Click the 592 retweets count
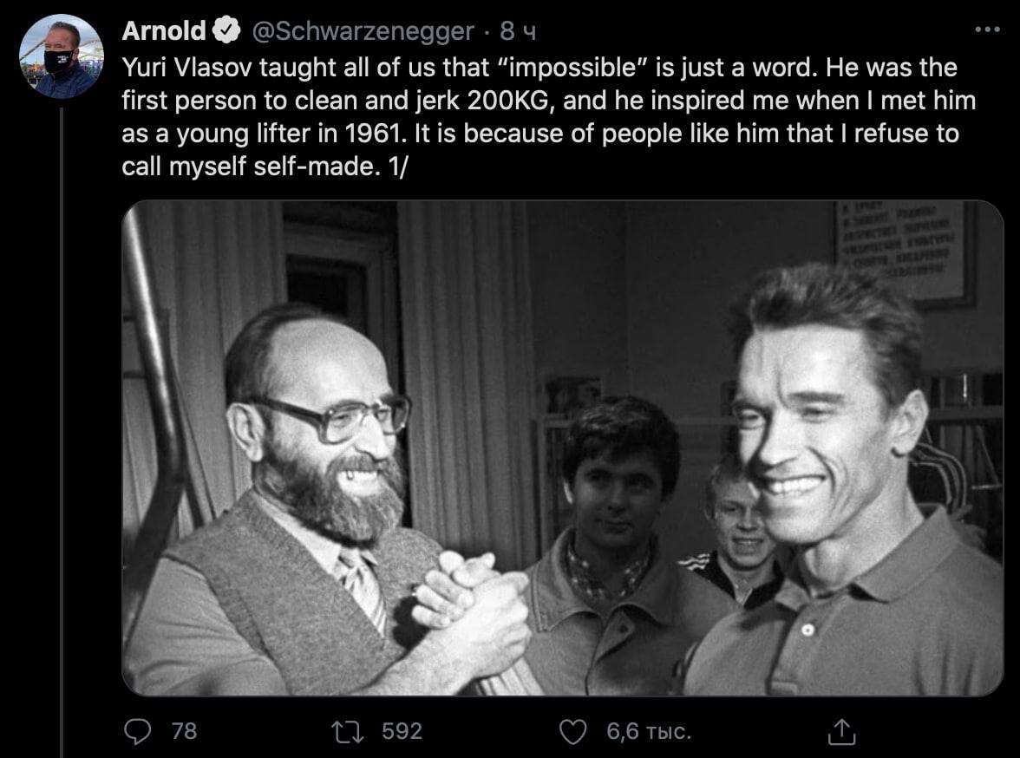 click(402, 731)
